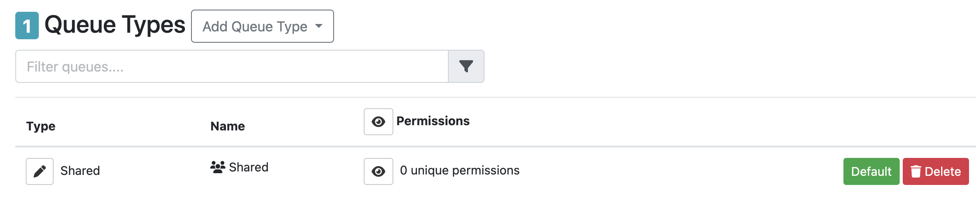
Task: Click into the Filter queues text field
Action: point(232,66)
